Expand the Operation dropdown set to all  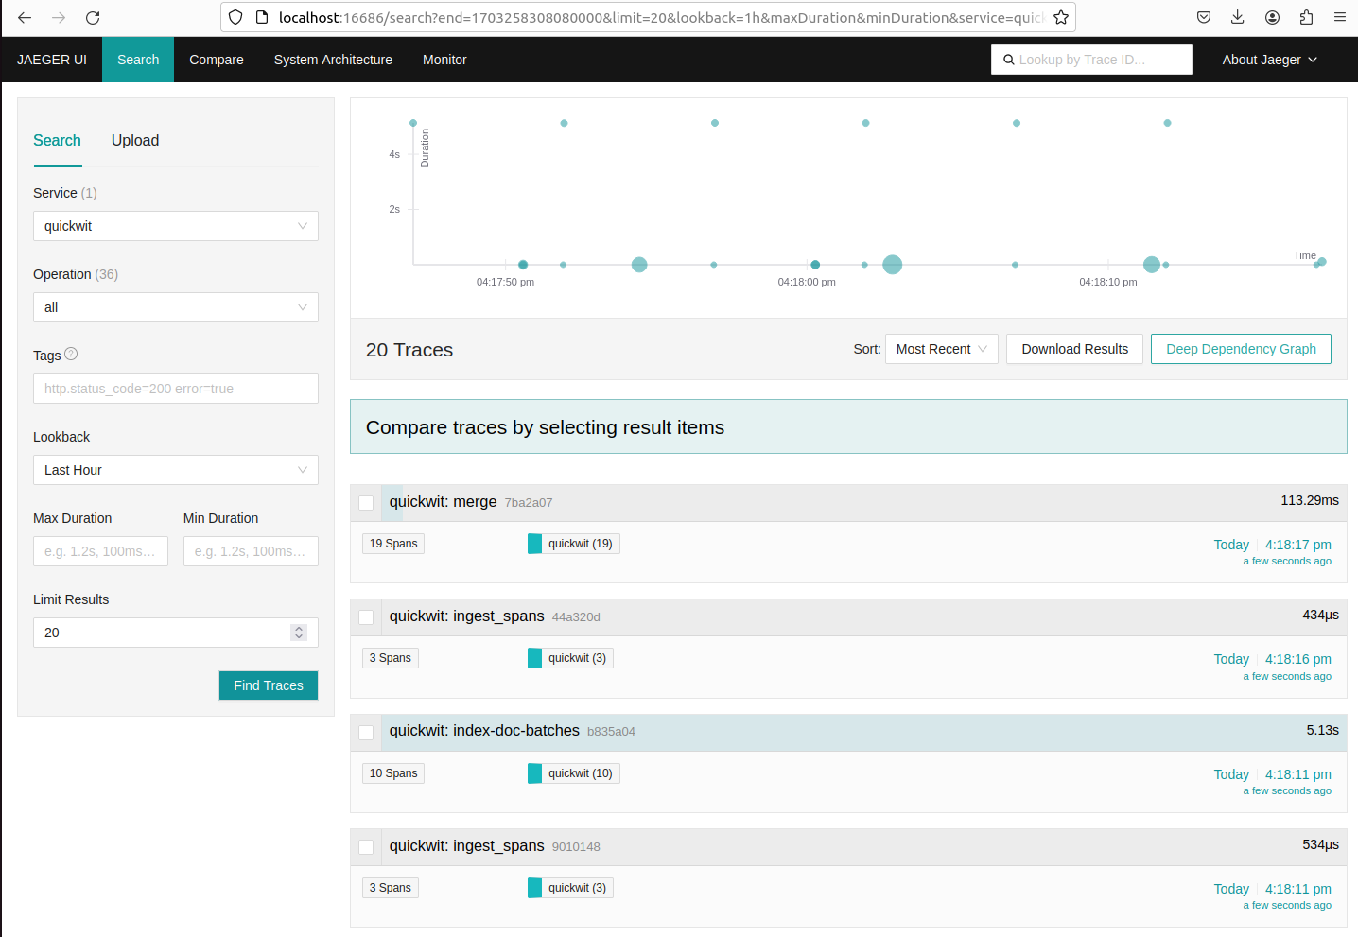[x=176, y=307]
